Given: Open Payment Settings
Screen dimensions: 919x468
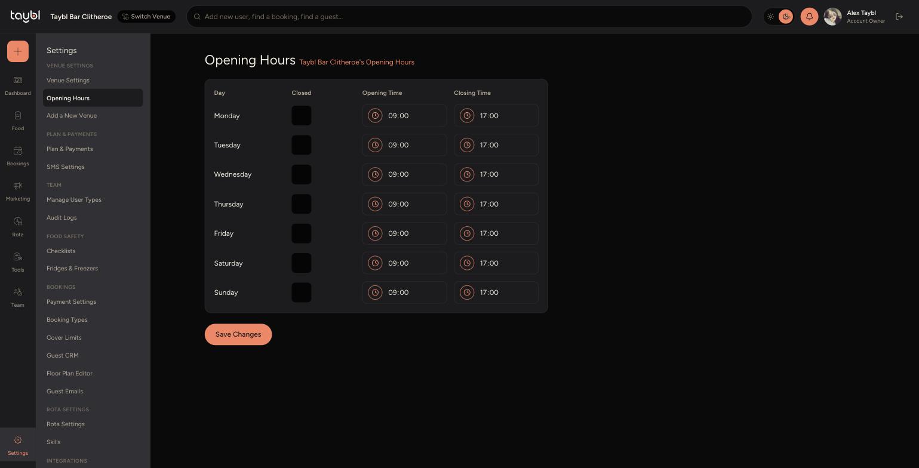Looking at the screenshot, I should point(71,302).
